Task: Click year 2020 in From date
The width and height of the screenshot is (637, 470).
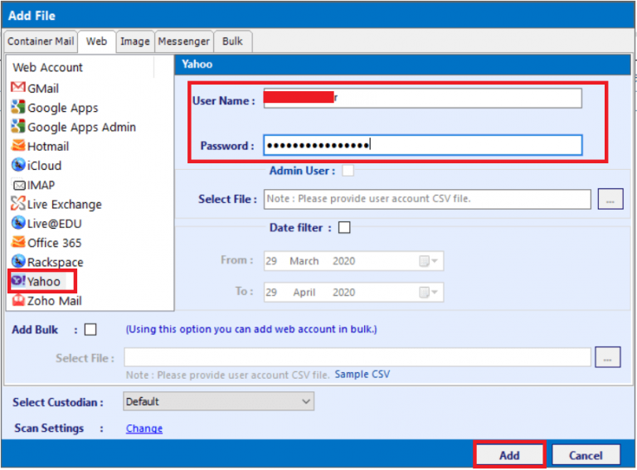Action: (343, 260)
